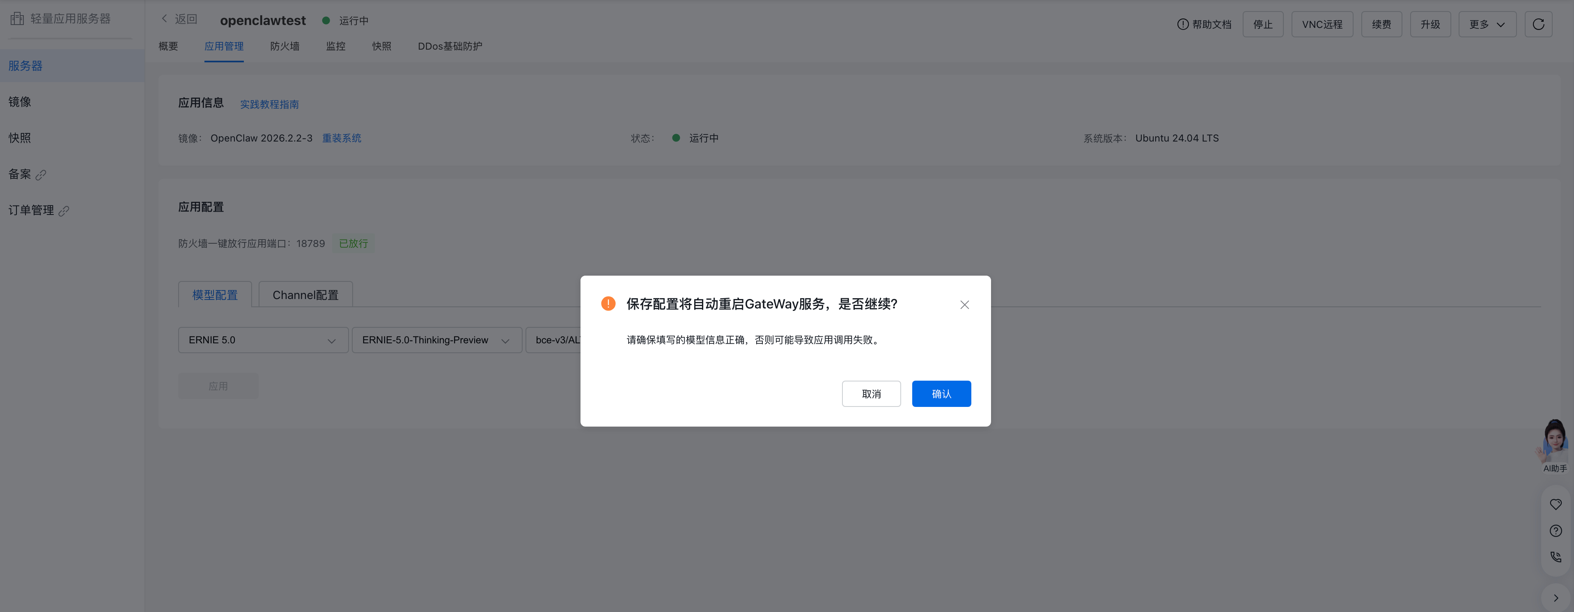Click the VNC远程 button
Screen dimensions: 1574x612
tap(1322, 25)
